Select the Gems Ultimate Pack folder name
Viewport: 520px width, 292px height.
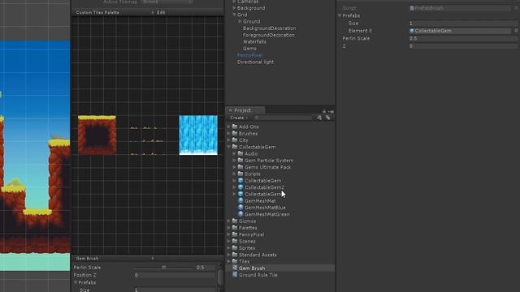[x=267, y=167]
